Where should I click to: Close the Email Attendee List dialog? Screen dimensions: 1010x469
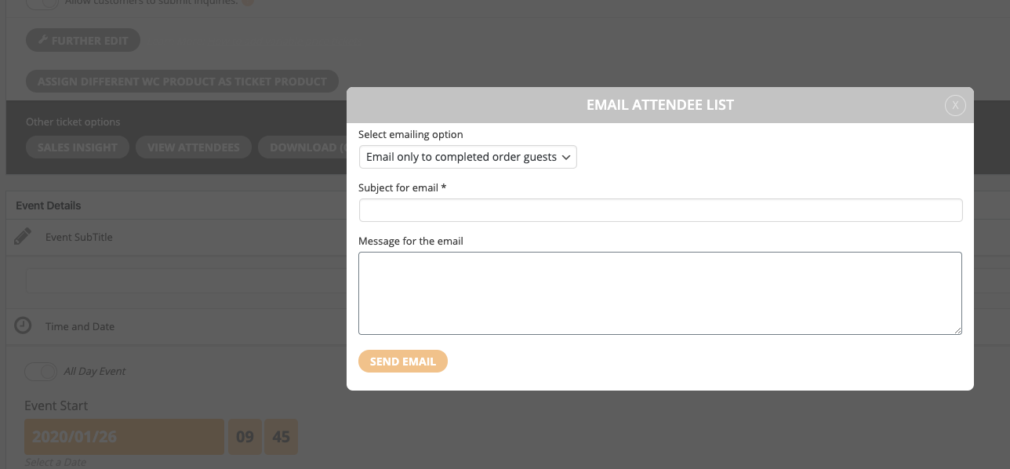pos(954,105)
